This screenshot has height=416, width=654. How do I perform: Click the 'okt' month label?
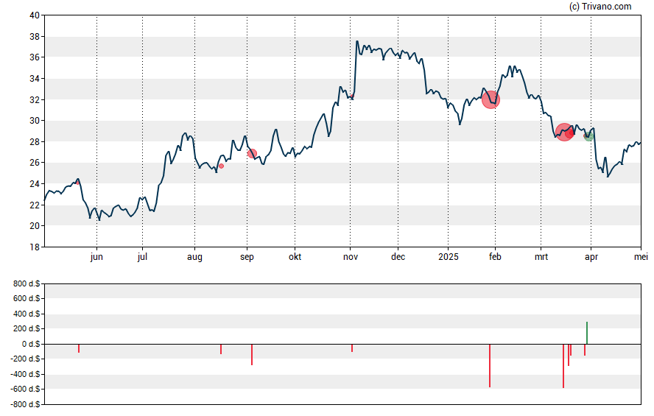[295, 257]
